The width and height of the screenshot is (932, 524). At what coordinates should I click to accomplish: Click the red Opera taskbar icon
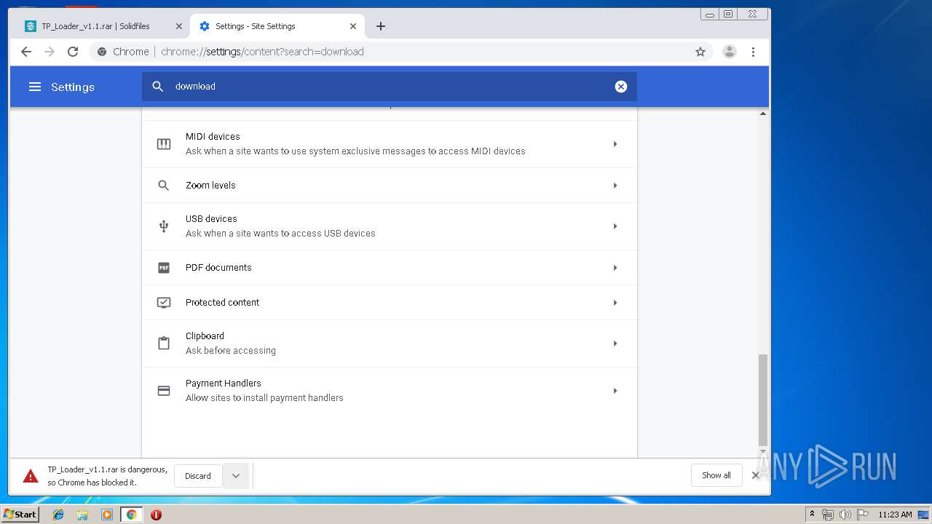coord(156,515)
